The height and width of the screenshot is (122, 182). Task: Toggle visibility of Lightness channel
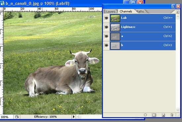106,27
